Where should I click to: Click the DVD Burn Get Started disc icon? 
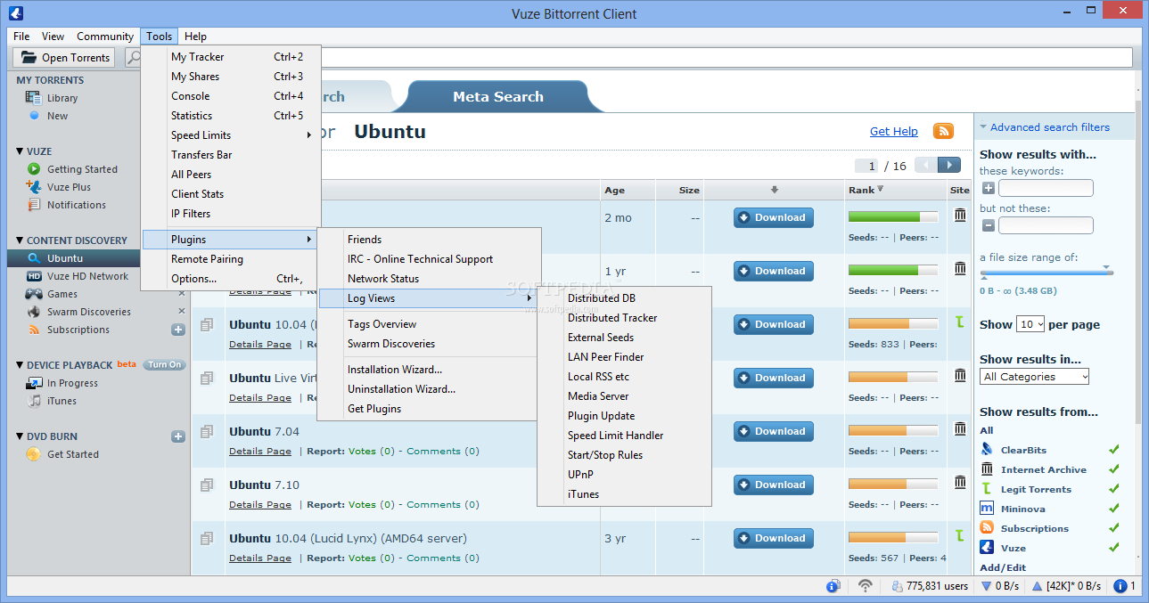coord(33,454)
